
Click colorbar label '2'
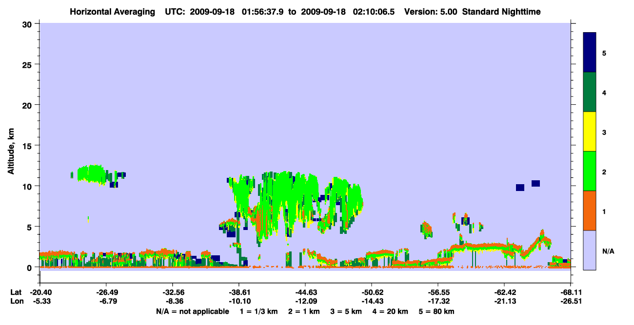(x=604, y=172)
